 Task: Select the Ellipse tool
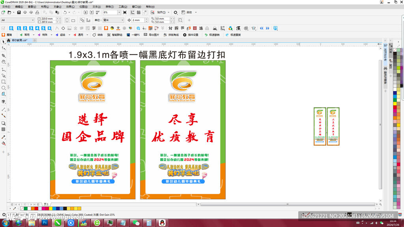[3, 88]
